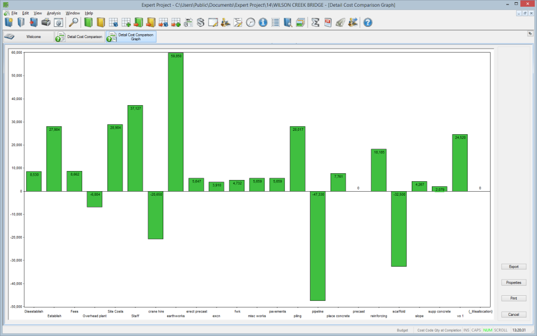Click the note with pencil icon
This screenshot has height=336, width=537.
(x=213, y=22)
